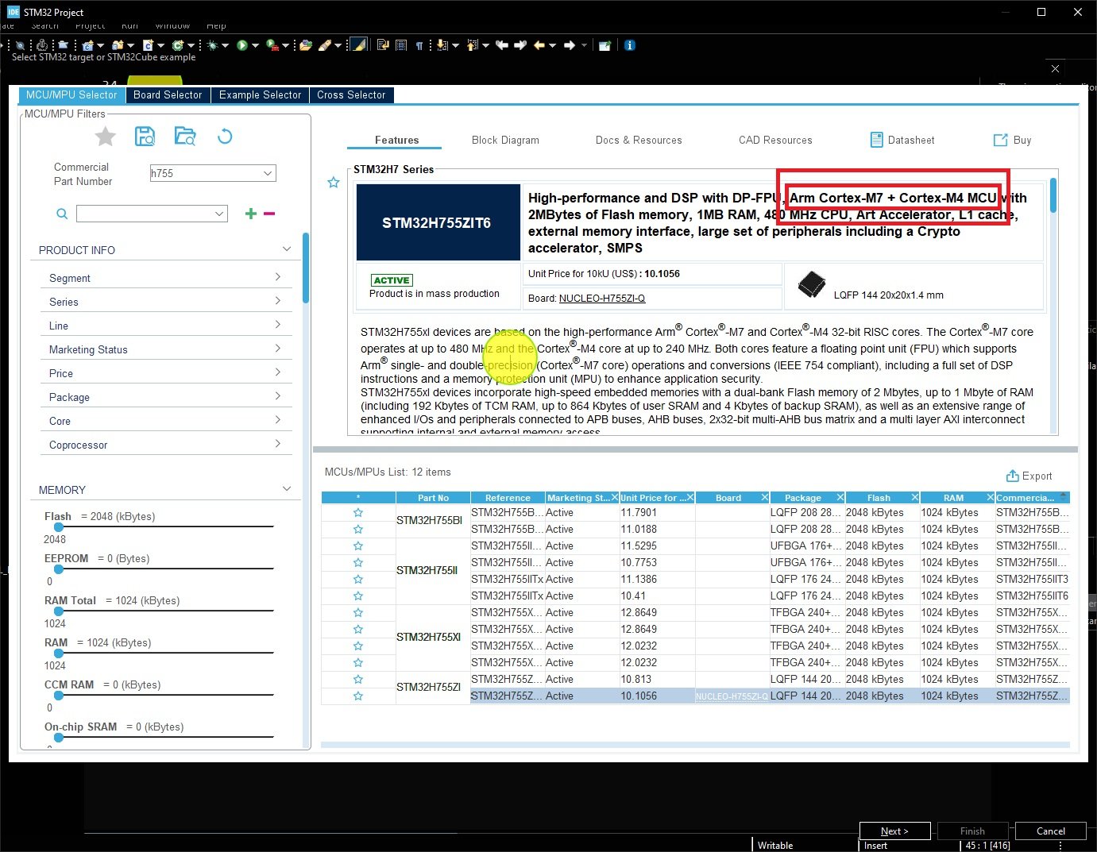Click the save filters floppy disk icon
The width and height of the screenshot is (1097, 852).
pos(145,137)
